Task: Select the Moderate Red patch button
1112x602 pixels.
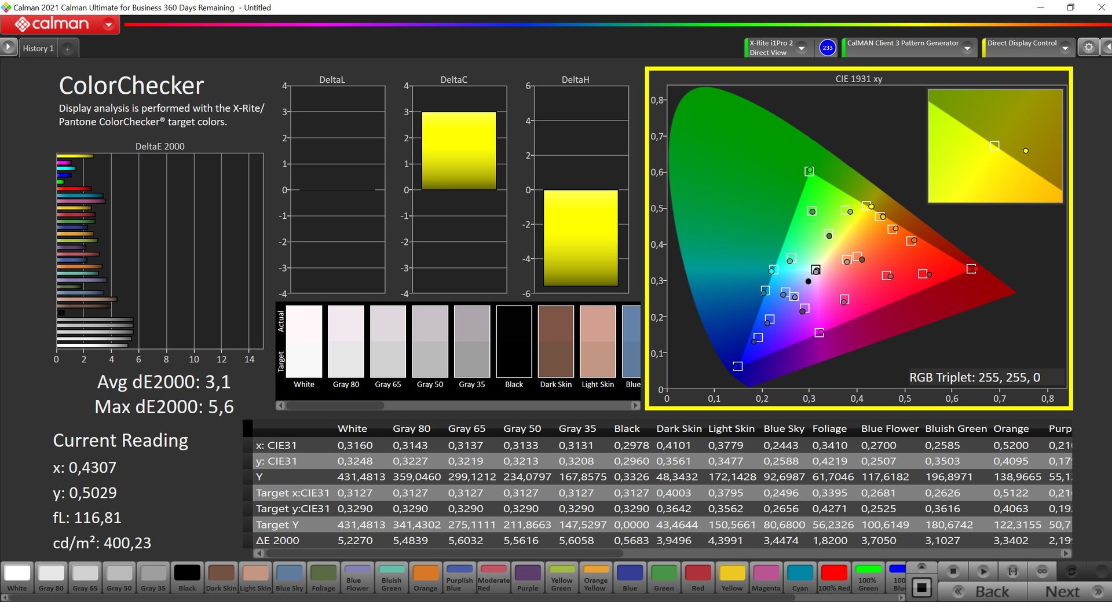Action: tap(494, 577)
